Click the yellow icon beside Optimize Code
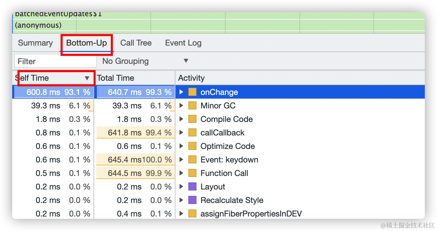Image resolution: width=437 pixels, height=231 pixels. (192, 146)
